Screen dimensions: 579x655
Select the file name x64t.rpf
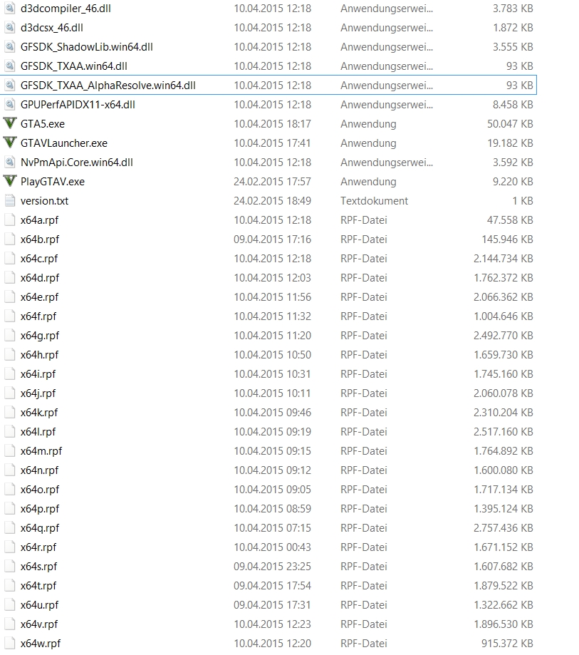[x=38, y=586]
